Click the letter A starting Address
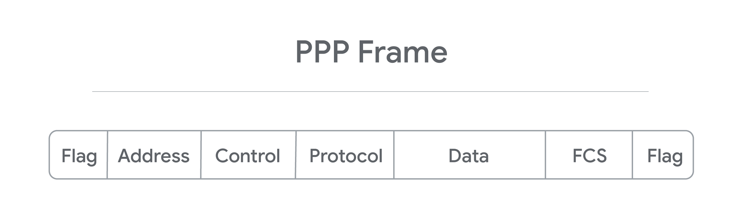 coord(124,156)
